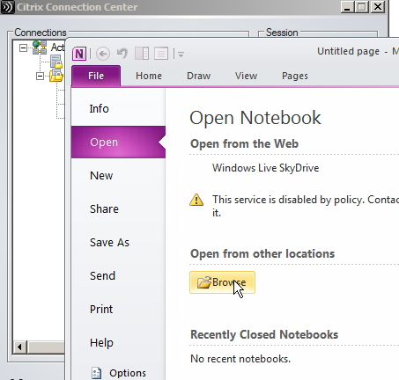Click the yellow warning icon

pyautogui.click(x=196, y=200)
